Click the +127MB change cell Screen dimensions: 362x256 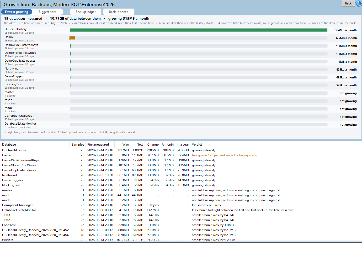tap(152, 210)
